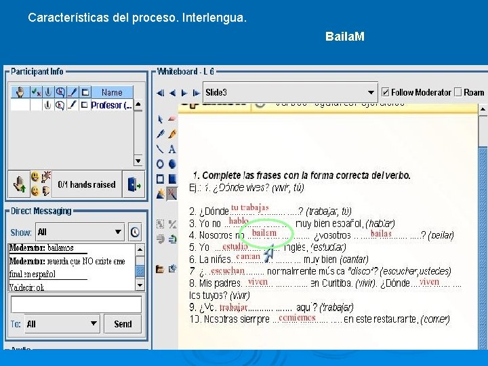Toggle Profesor's application sharing checkbox

click(84, 105)
